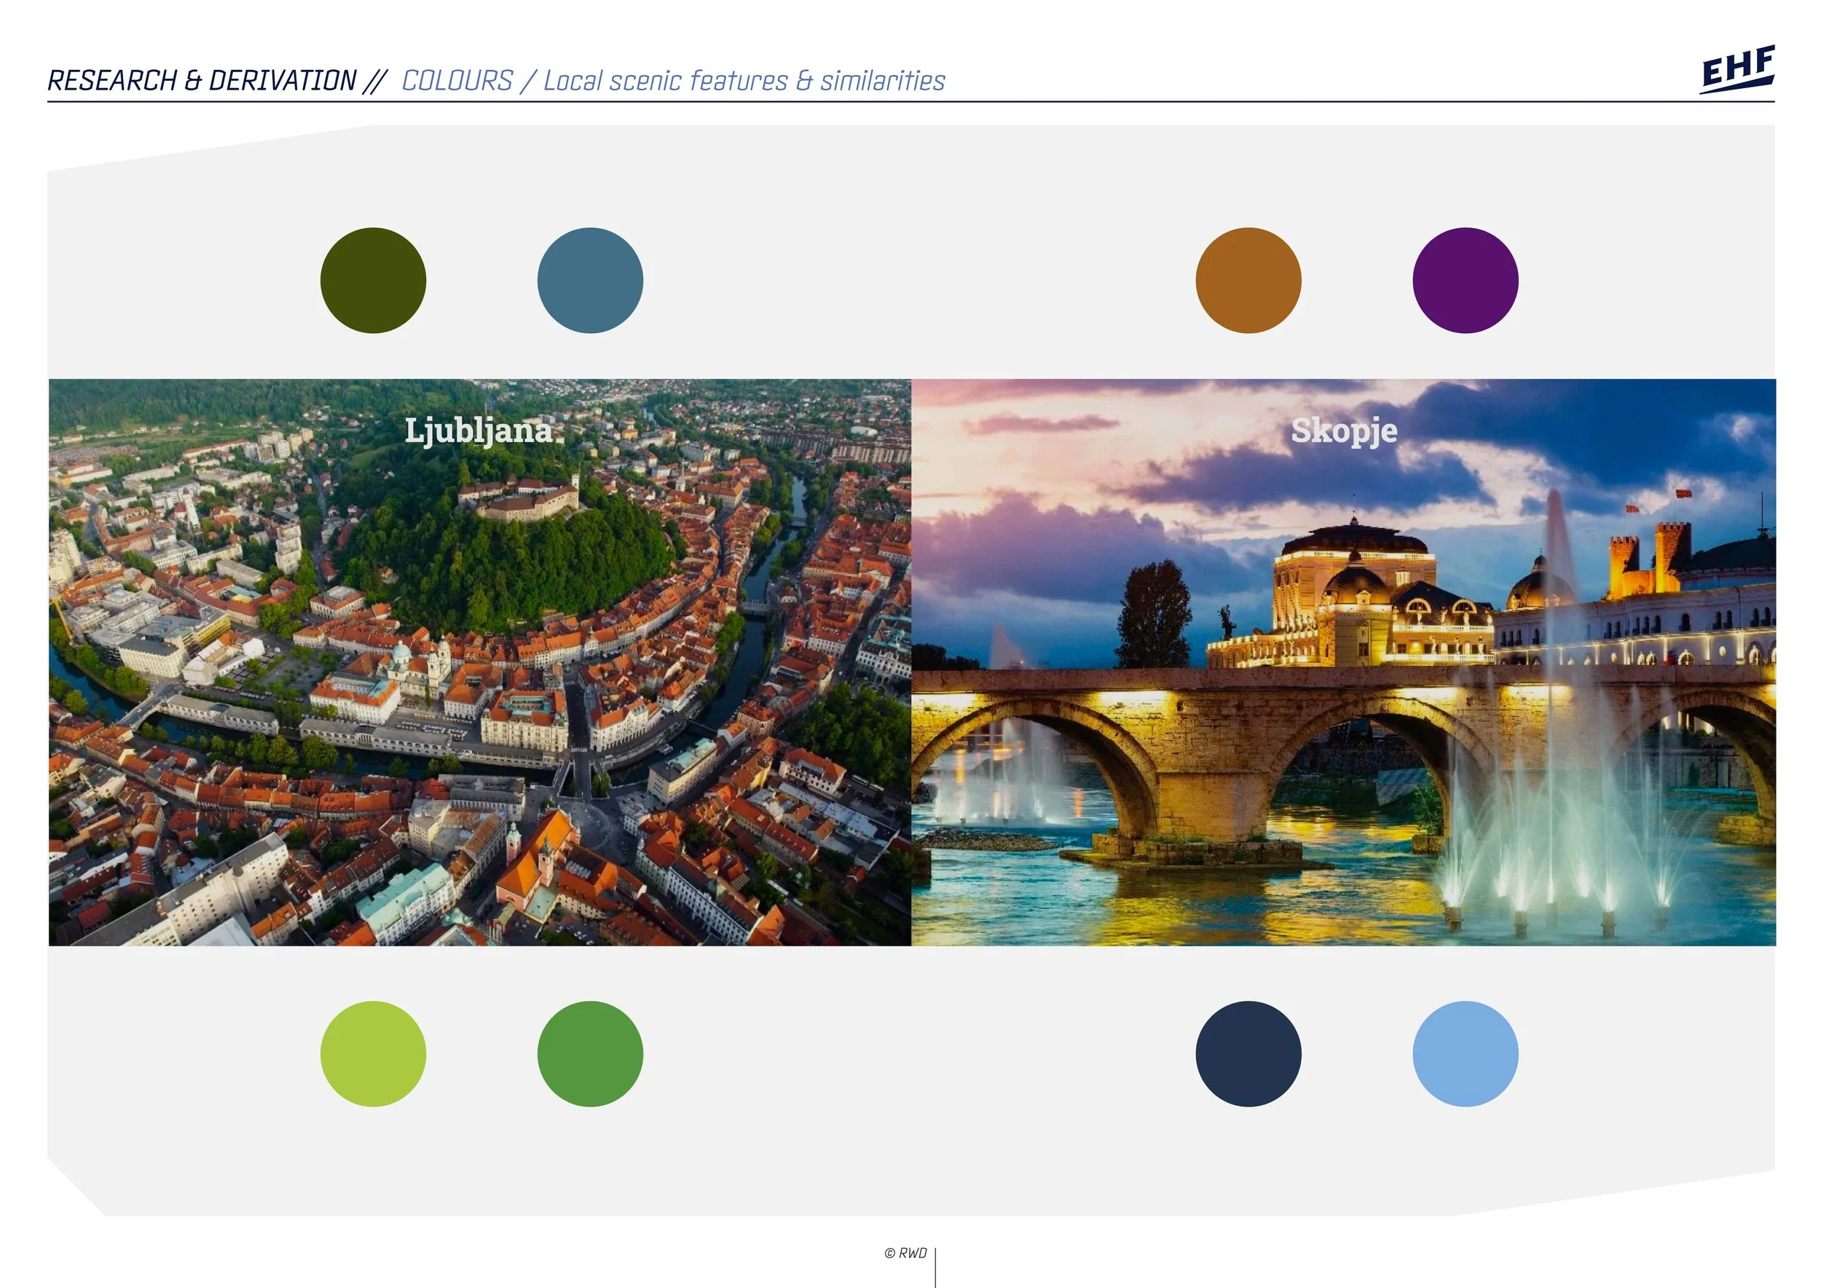
Task: Pick the ochre brown colour circle
Action: [1248, 280]
